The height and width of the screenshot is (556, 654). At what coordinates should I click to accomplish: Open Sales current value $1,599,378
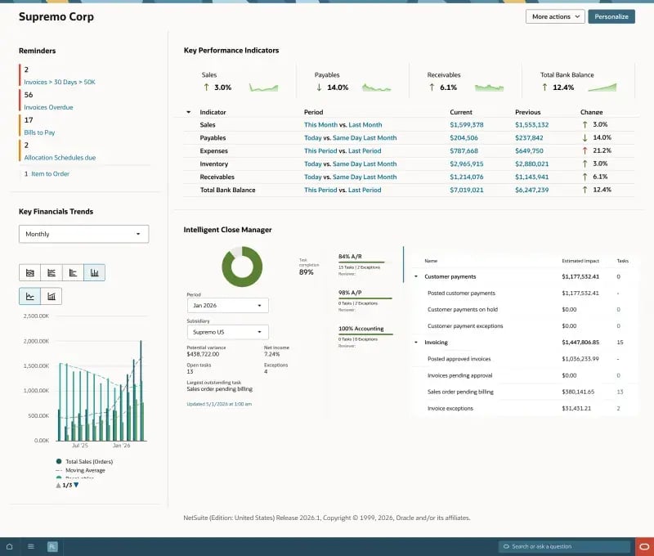pyautogui.click(x=467, y=125)
